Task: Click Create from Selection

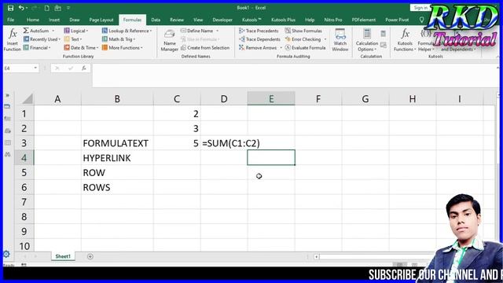Action: 205,47
